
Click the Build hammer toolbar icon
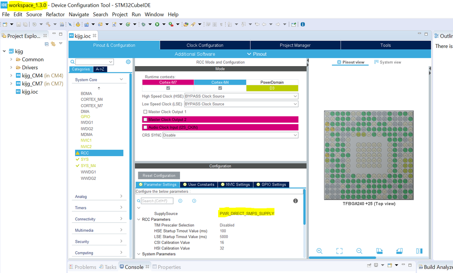point(48,24)
